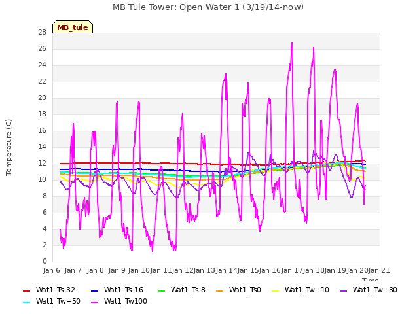Click the orange Wat1_Ts0 legend swatch
This screenshot has width=419, height=314.
[x=220, y=290]
